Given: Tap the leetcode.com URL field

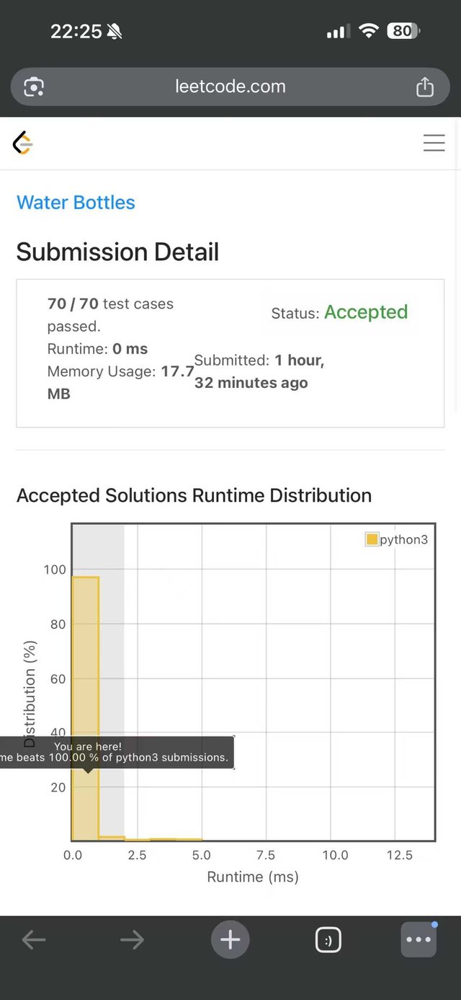Looking at the screenshot, I should tap(230, 87).
